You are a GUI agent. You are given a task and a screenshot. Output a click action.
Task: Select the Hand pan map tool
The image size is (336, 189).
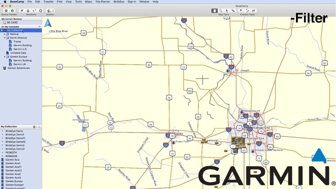point(214,11)
